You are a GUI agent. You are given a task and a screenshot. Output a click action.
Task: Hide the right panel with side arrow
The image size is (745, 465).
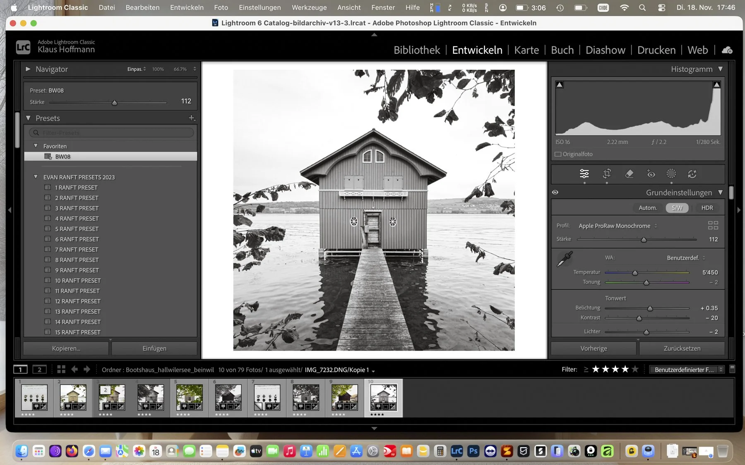click(739, 210)
